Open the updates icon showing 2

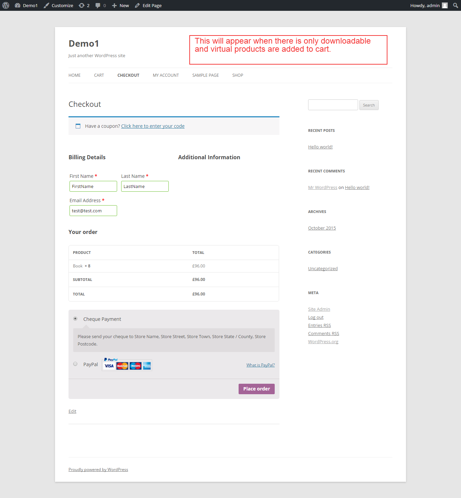coord(82,5)
